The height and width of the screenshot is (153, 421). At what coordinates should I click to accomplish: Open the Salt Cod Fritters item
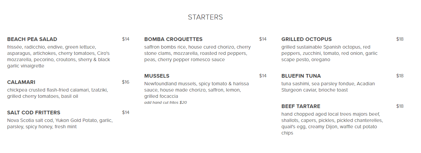(34, 113)
